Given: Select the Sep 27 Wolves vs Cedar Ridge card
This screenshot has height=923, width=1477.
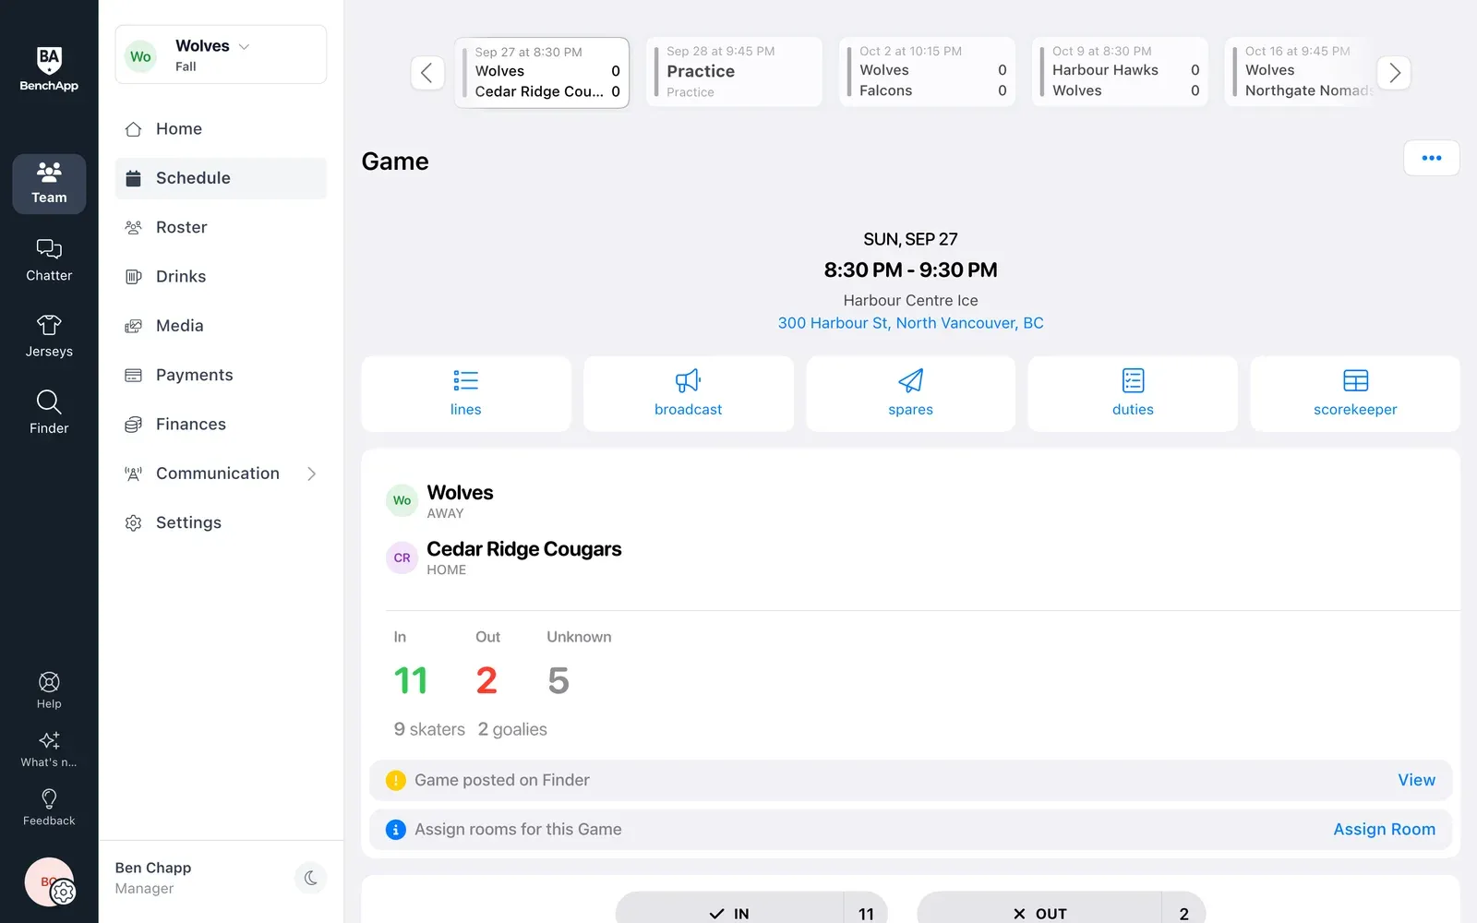Looking at the screenshot, I should pos(542,72).
